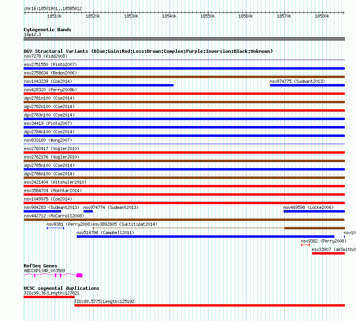
Task: Click the %ID:99.5775|Length:125192 label
Action: tap(104, 301)
